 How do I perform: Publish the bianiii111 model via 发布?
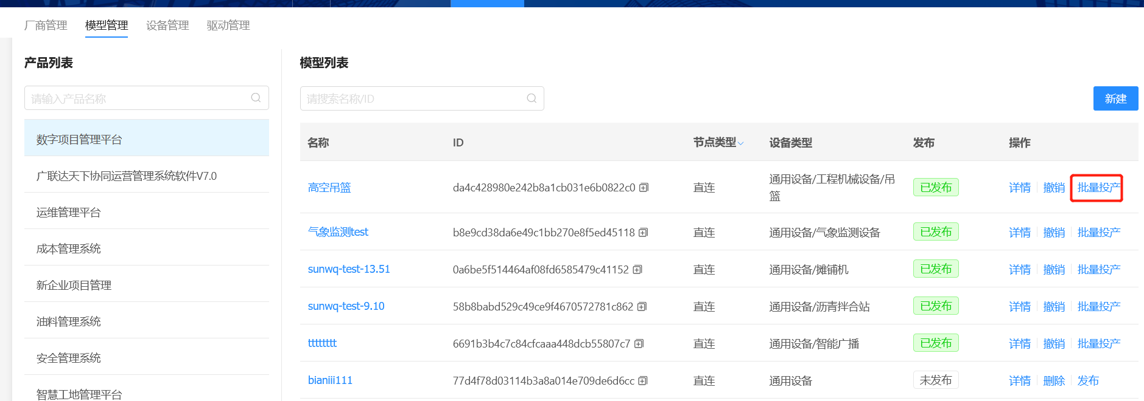(x=1088, y=381)
